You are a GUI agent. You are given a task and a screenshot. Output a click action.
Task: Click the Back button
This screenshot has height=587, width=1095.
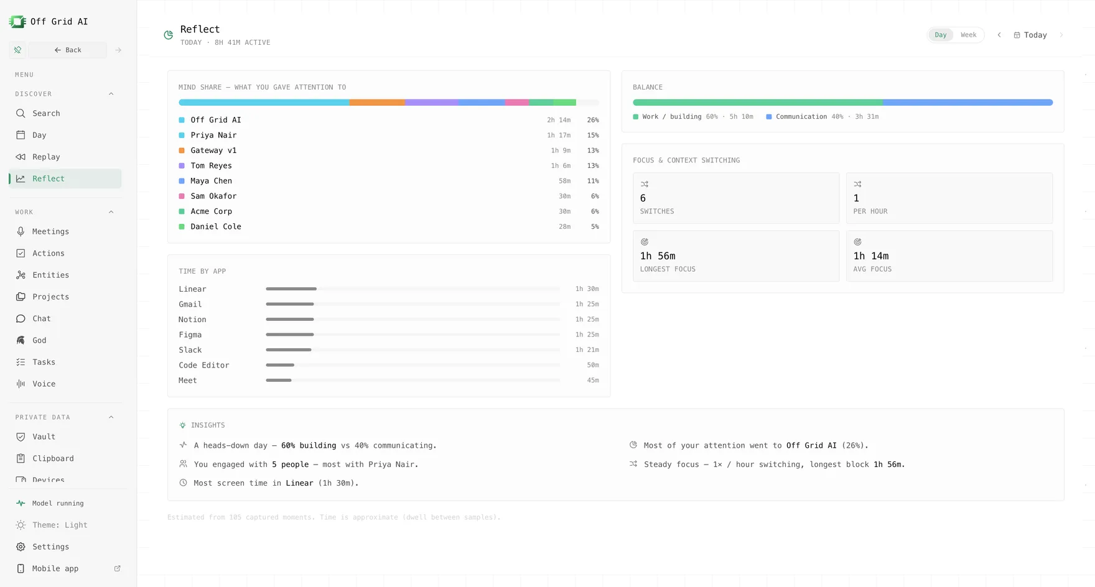point(68,50)
